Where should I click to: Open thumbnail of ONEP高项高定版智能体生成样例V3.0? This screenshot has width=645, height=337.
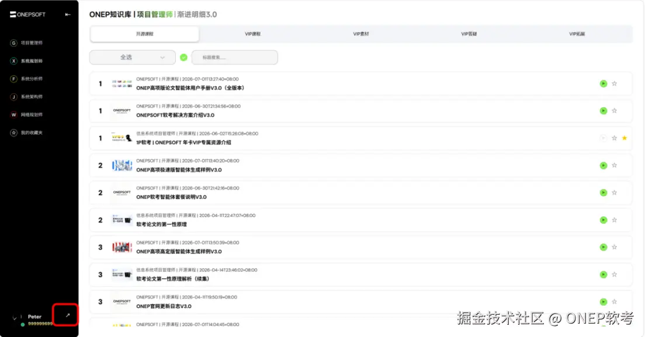(122, 247)
